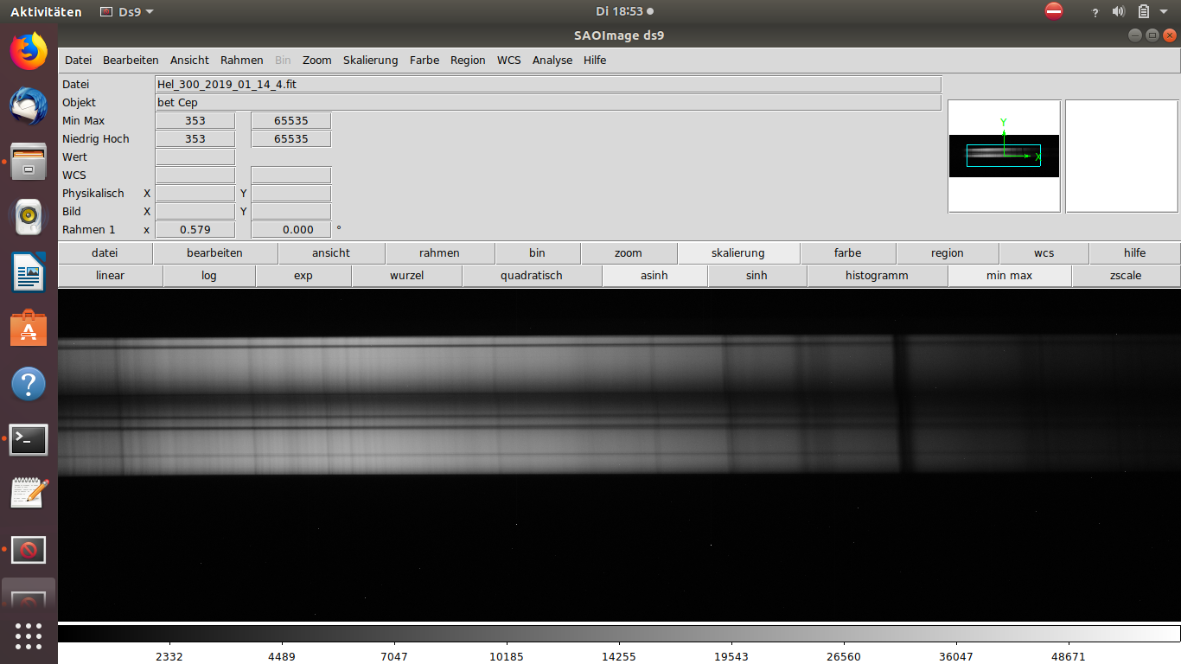The image size is (1181, 664).
Task: Open the system status menu arrow
Action: (1164, 12)
